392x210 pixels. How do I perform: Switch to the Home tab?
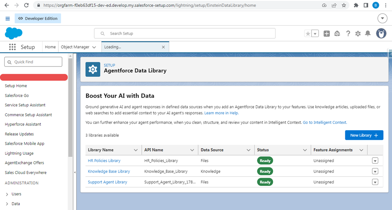(x=50, y=47)
